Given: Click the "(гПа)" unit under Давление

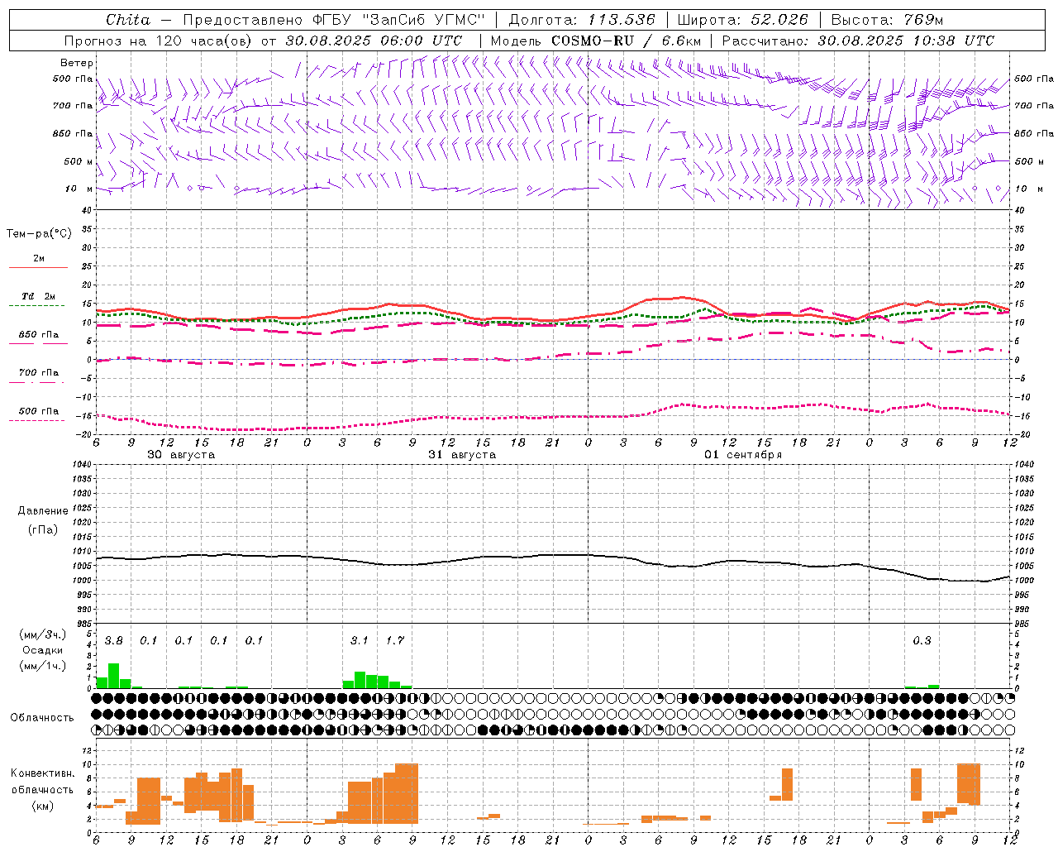Looking at the screenshot, I should point(43,530).
